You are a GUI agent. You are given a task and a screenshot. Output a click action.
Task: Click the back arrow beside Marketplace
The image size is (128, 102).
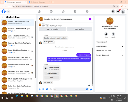click(3, 17)
